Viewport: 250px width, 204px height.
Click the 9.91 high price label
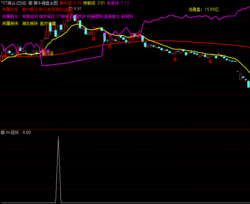pyautogui.click(x=78, y=9)
